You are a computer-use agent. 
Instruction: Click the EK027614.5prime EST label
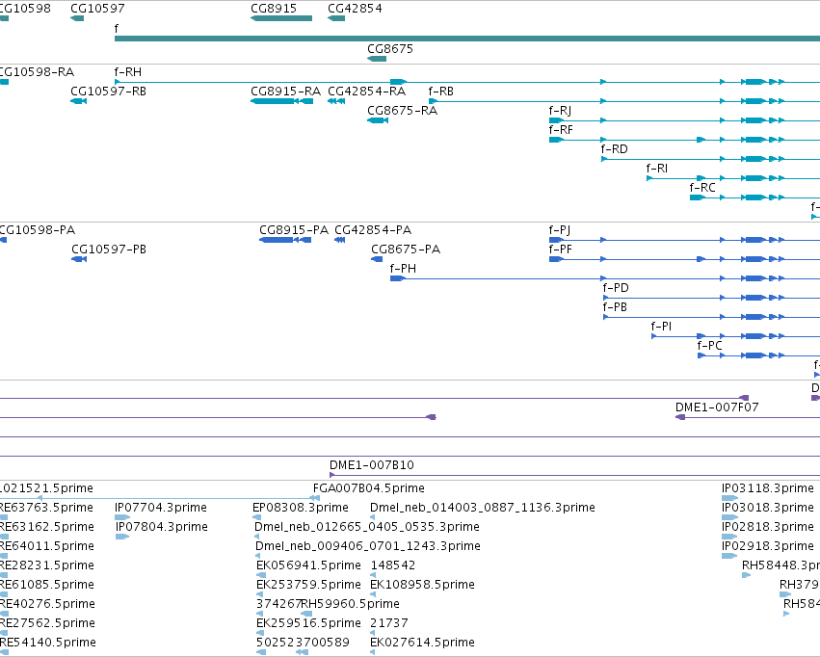[x=423, y=643]
